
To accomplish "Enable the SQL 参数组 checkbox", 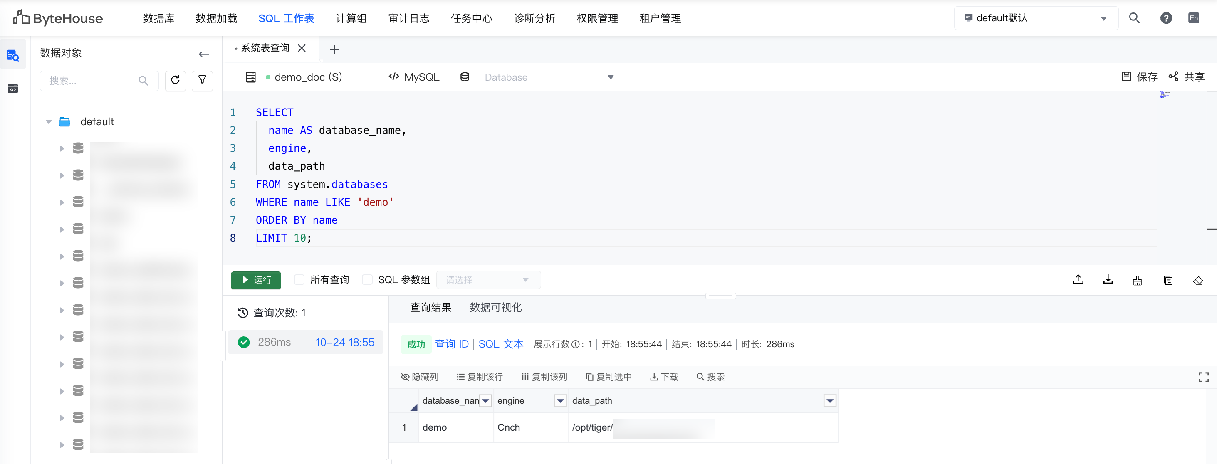I will click(x=367, y=280).
